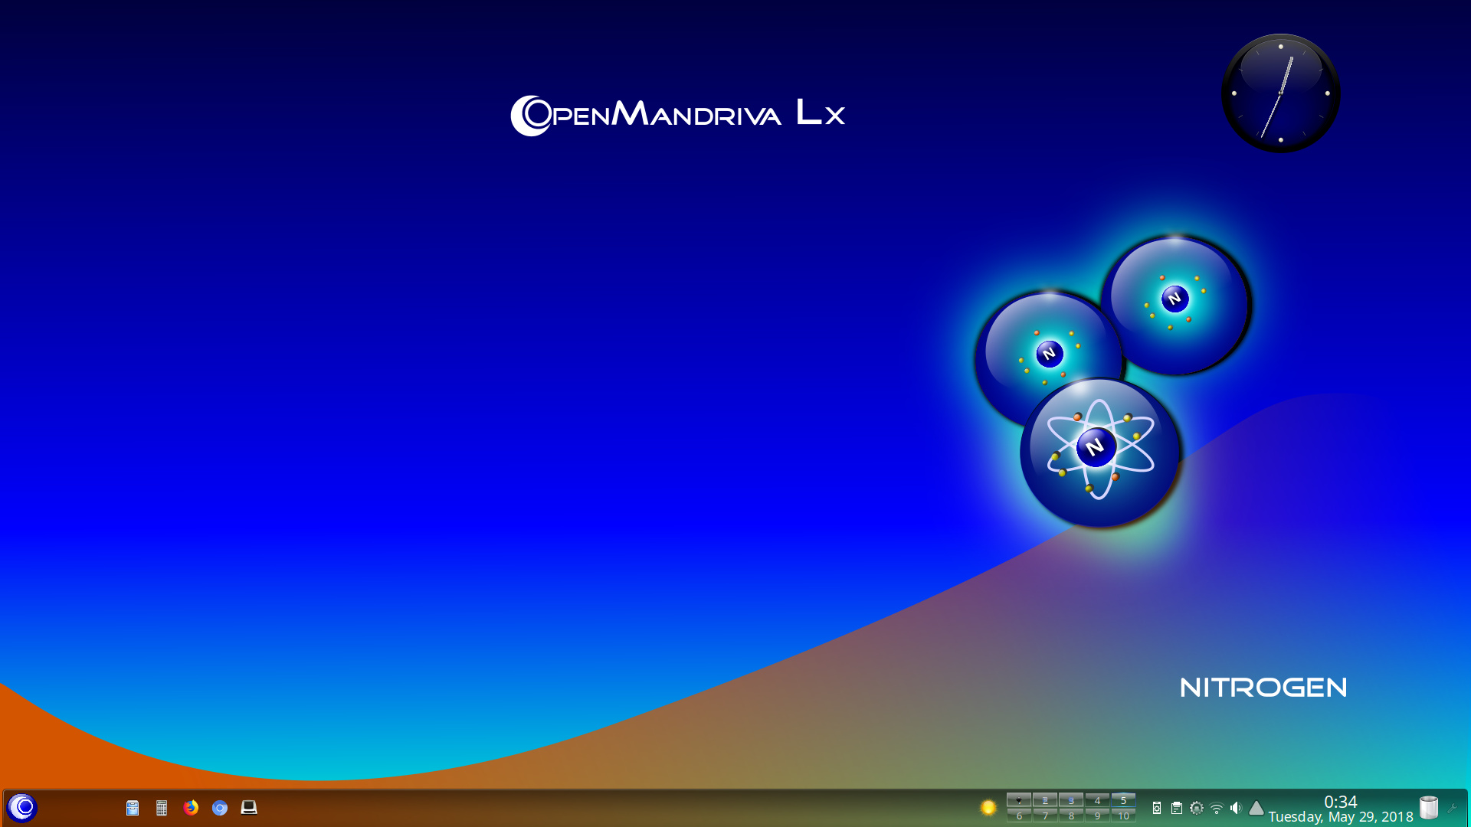Click the 0:34 digital clock

(1341, 801)
